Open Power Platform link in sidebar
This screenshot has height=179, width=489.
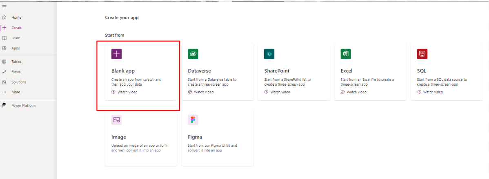tap(23, 105)
